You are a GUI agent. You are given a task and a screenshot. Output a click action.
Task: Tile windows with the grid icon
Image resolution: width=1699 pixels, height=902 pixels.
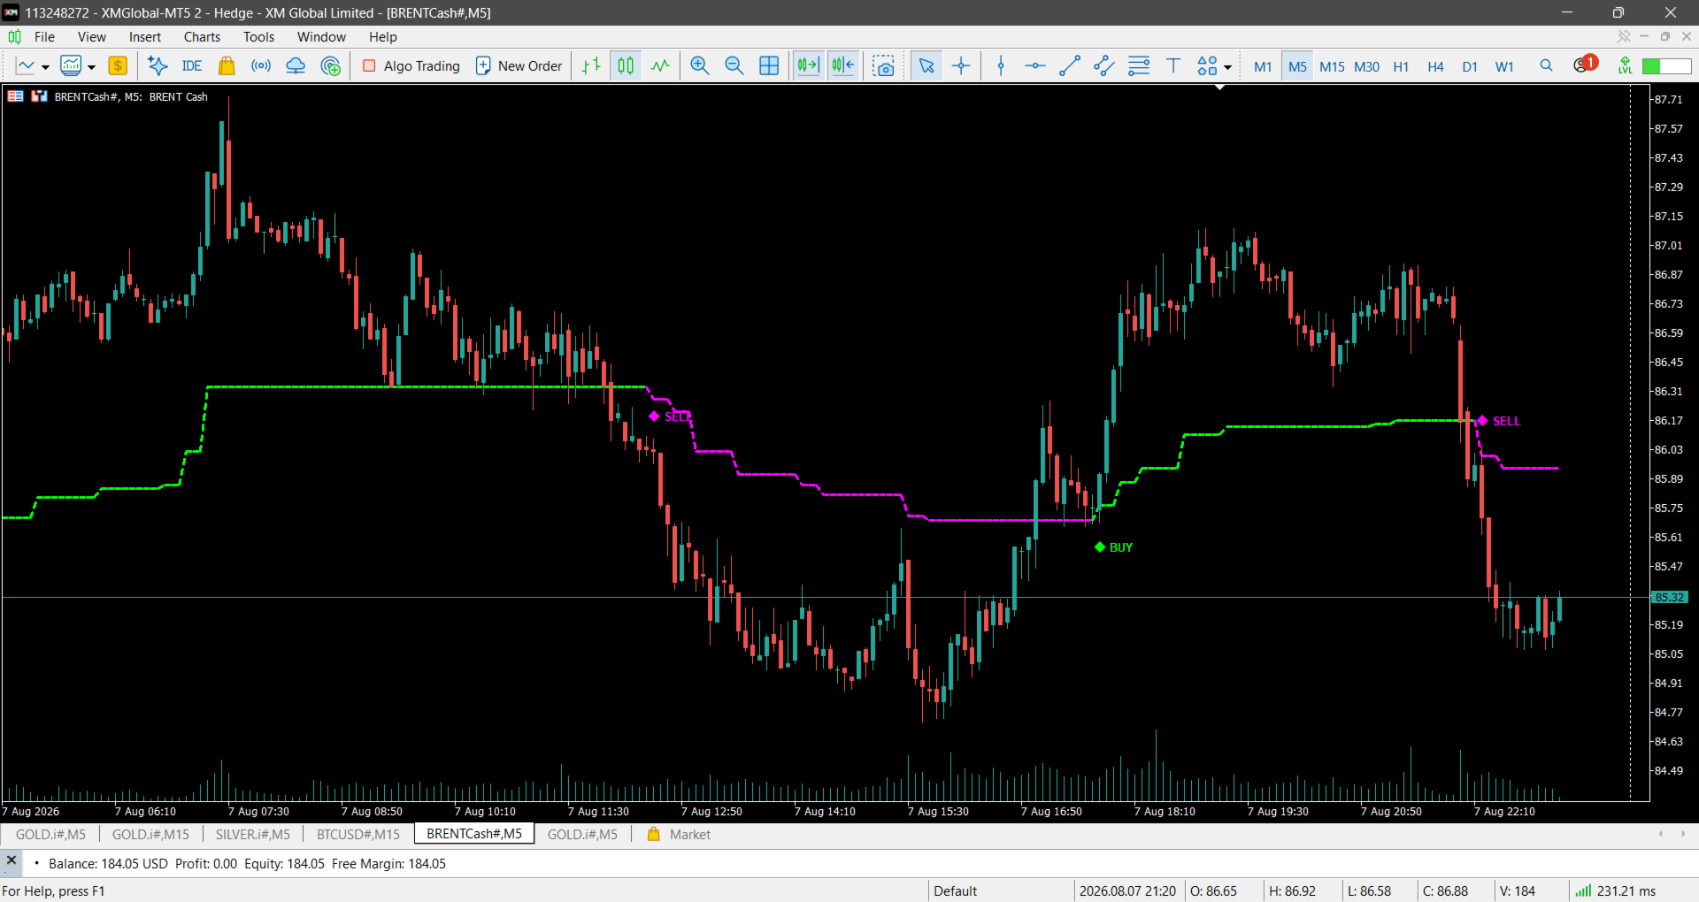pos(769,66)
